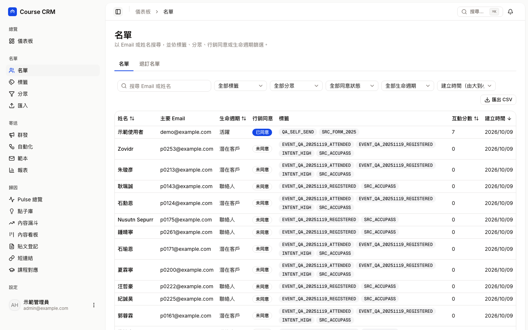Open the top search box

[480, 12]
